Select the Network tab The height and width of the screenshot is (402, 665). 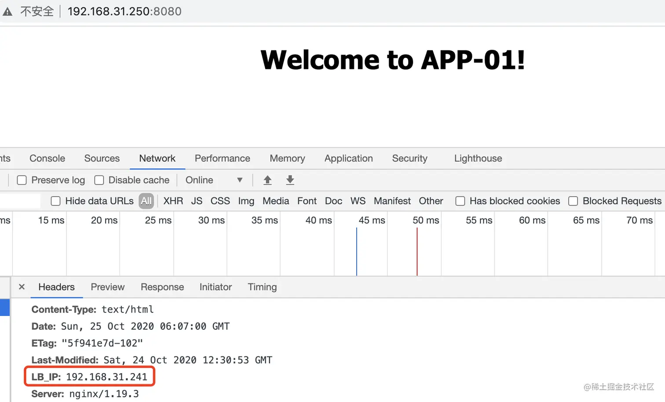tap(157, 158)
